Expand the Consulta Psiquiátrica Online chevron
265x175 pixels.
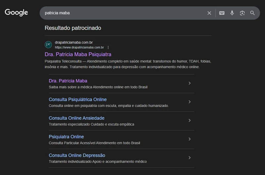click(189, 102)
